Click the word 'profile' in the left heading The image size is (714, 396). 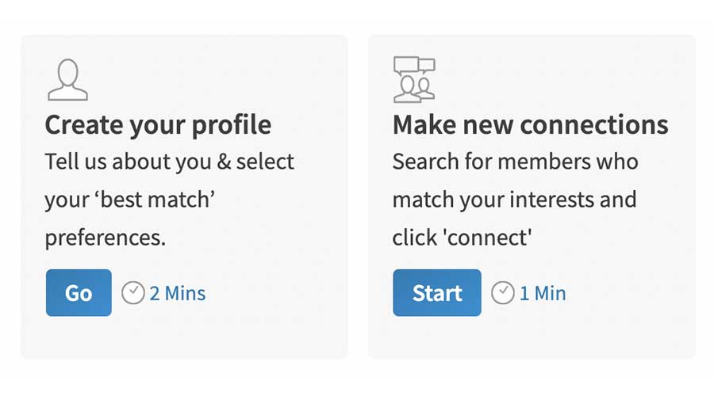click(x=233, y=124)
